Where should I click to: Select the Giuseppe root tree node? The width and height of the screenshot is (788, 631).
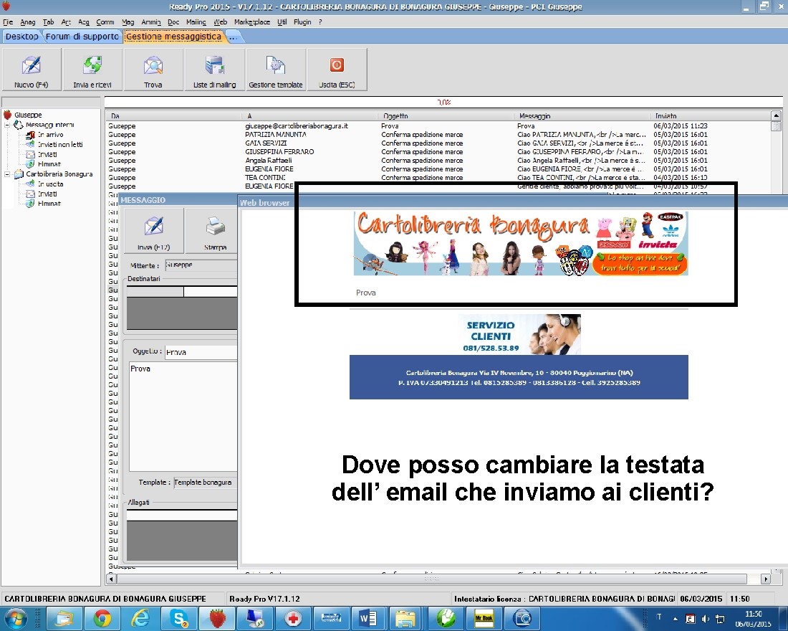28,115
